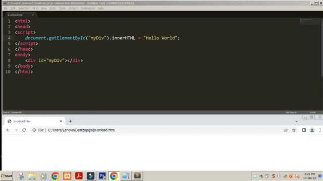Screen dimensions: 323x181
Task: Go forward in Chrome
Action: [x=16, y=130]
